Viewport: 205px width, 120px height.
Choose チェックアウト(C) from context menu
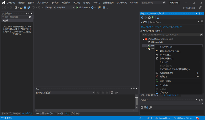(178, 47)
